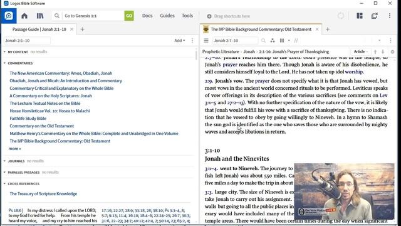Open A Commentary on the Holy Scriptures: Jonah
This screenshot has width=401, height=226.
tap(51, 95)
